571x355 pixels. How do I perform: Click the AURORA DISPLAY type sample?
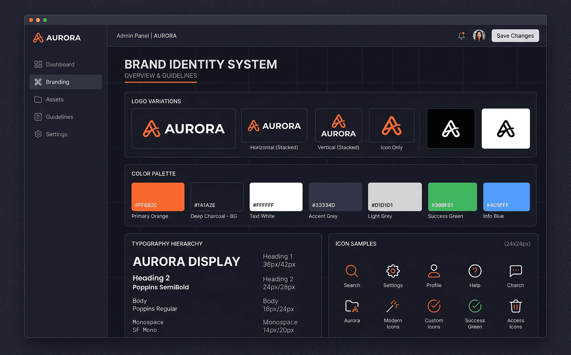pos(187,261)
